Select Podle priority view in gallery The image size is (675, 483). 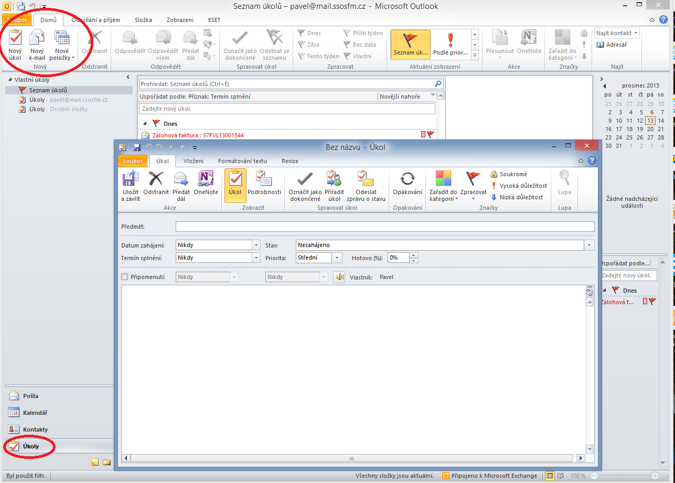[450, 45]
